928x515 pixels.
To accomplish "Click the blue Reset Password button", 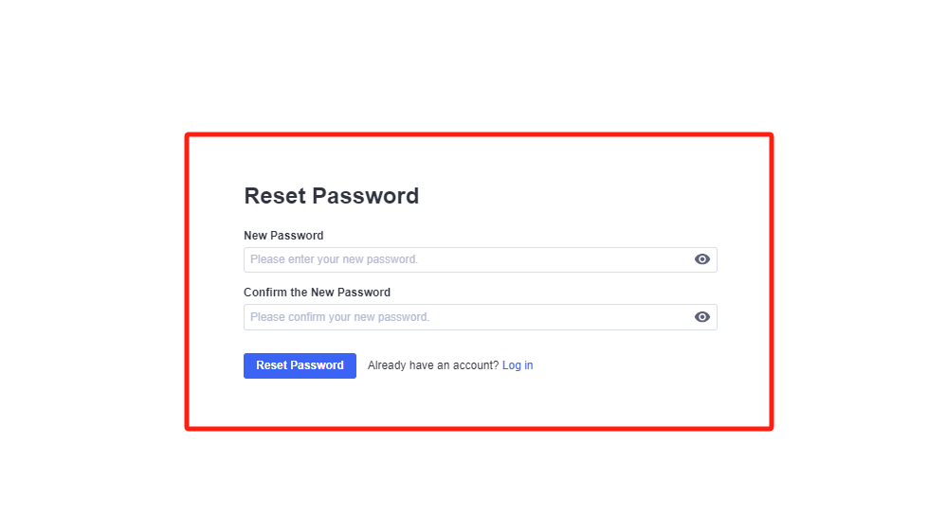I will 300,365.
